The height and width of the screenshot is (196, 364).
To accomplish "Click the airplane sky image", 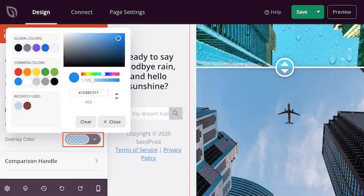I will [x=280, y=132].
